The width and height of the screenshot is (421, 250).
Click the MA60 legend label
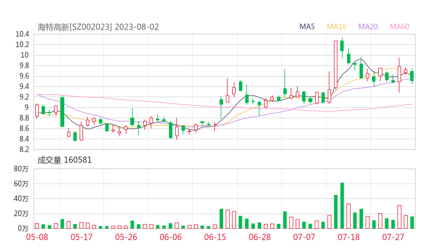click(x=399, y=27)
